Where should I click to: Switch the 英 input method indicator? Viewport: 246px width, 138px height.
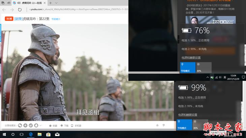[225, 77]
